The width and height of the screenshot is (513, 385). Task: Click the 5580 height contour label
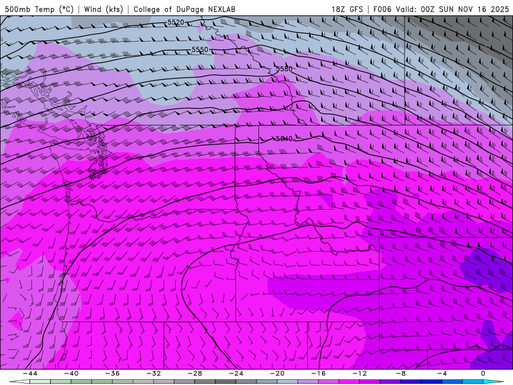(283, 69)
